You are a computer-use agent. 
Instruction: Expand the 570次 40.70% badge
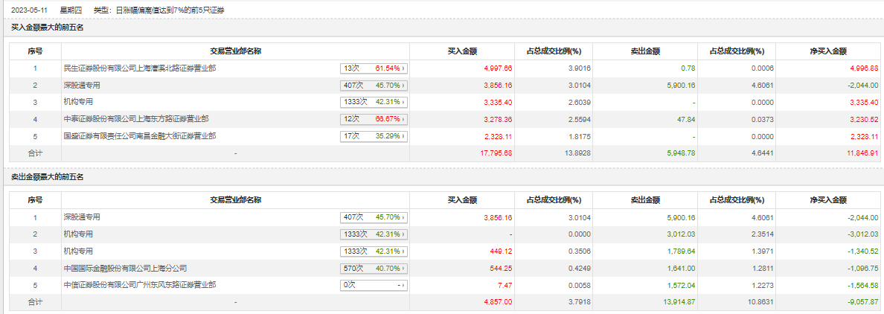374,269
